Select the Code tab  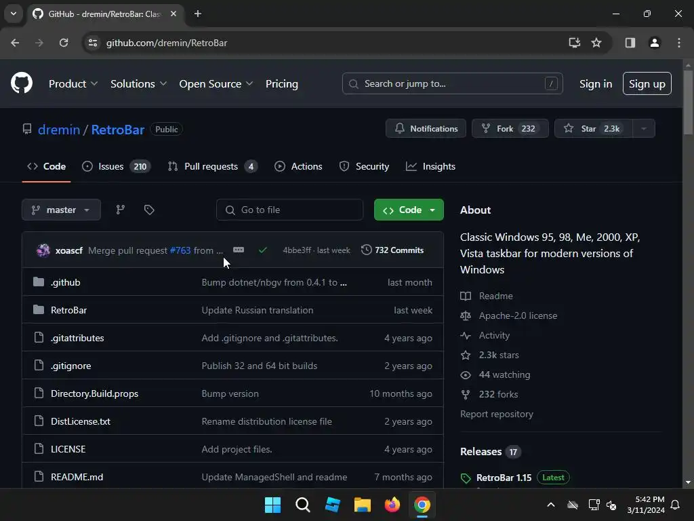coord(47,166)
